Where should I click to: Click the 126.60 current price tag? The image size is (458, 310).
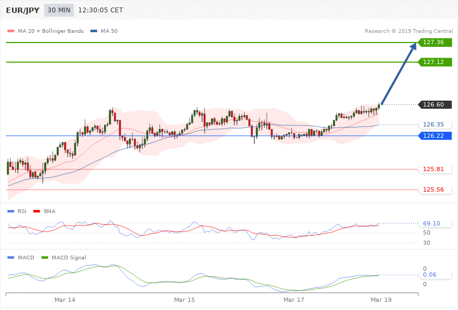click(435, 104)
